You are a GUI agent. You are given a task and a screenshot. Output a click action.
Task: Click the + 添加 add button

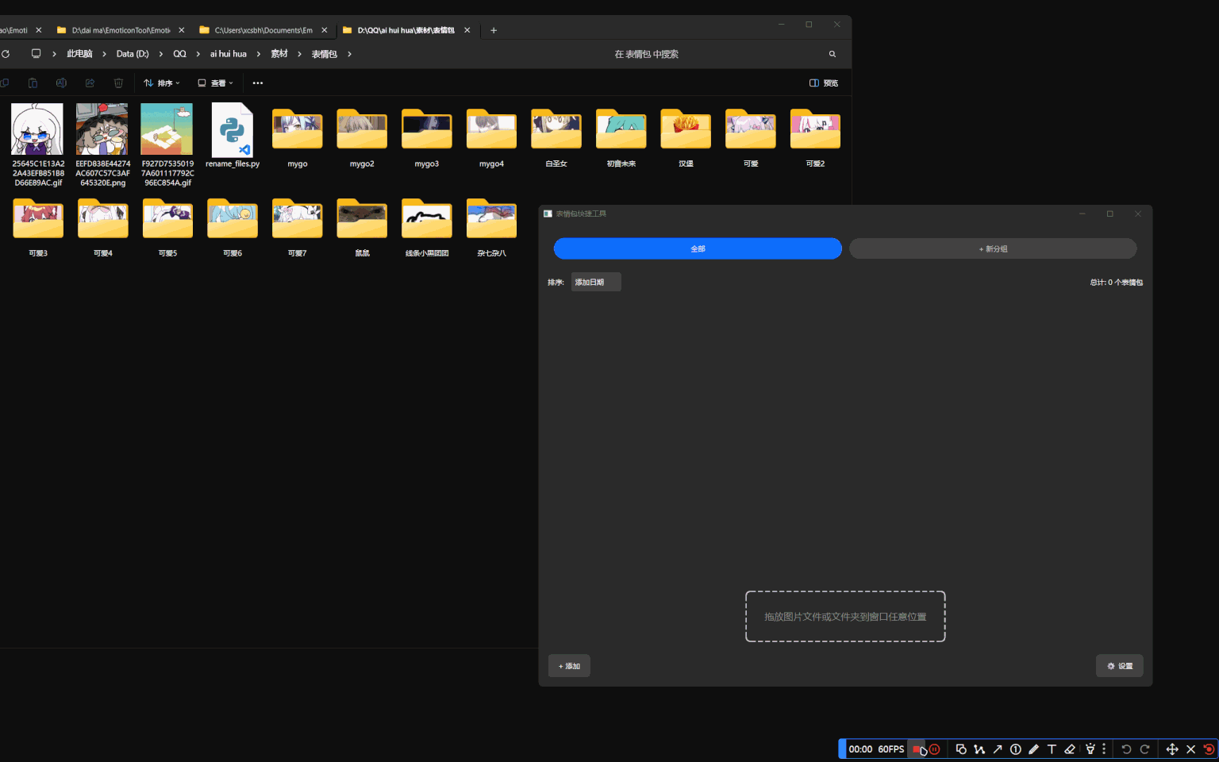(569, 666)
